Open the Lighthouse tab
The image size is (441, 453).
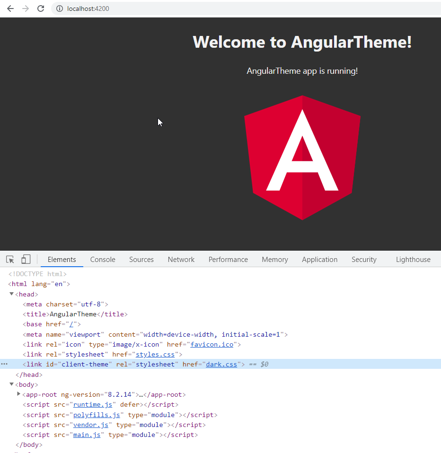413,259
